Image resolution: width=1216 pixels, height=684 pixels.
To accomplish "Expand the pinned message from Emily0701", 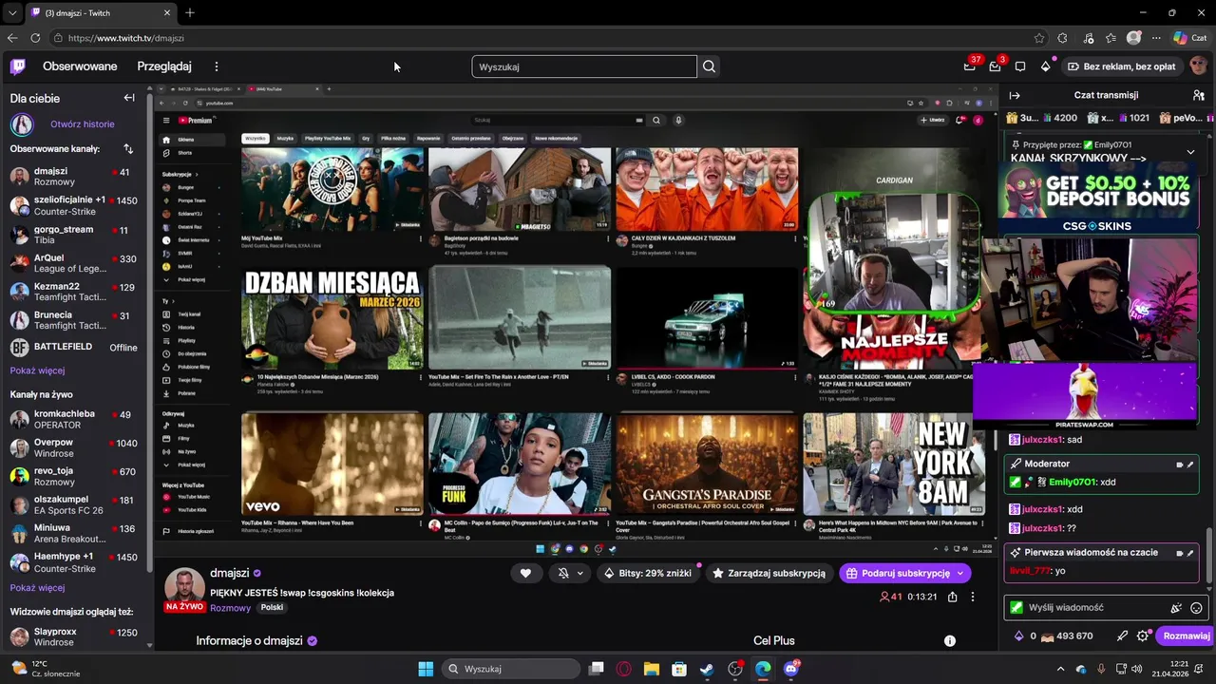I will 1190,152.
